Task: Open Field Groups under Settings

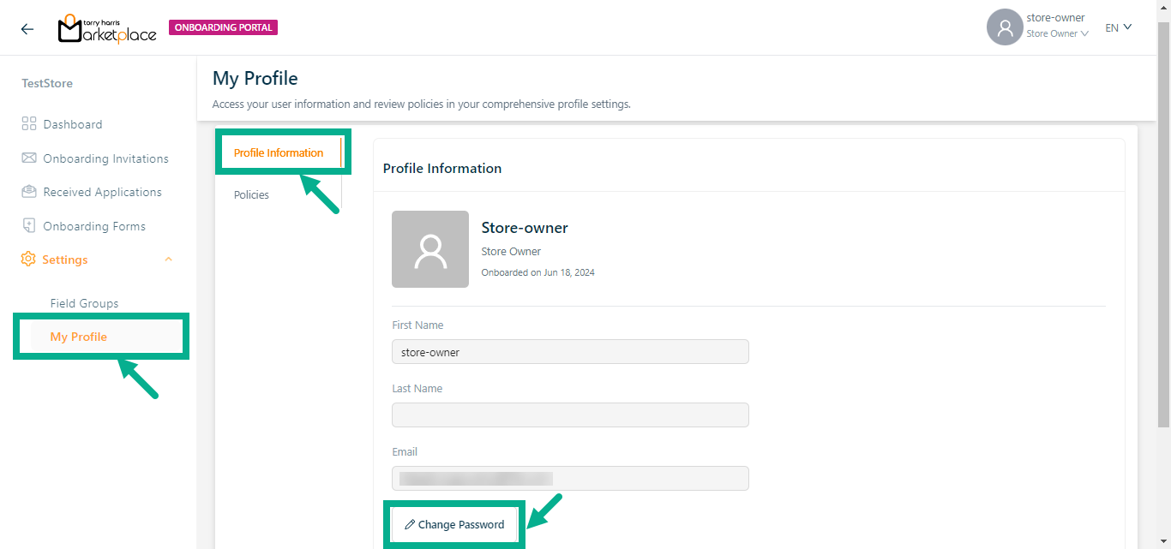Action: click(84, 303)
